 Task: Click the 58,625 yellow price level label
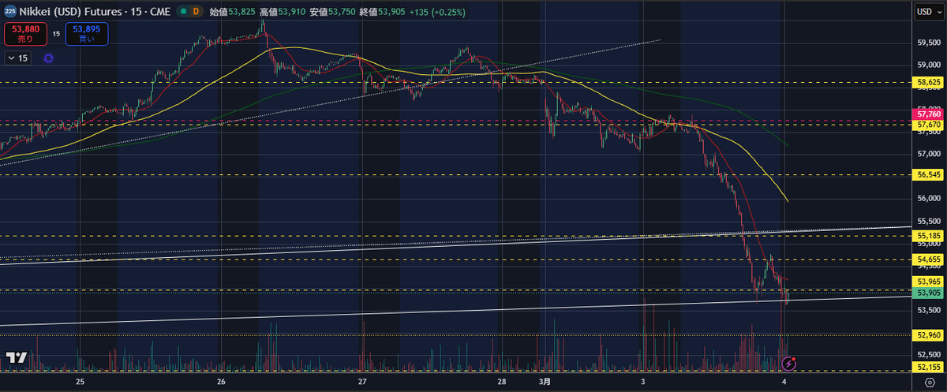(x=928, y=81)
